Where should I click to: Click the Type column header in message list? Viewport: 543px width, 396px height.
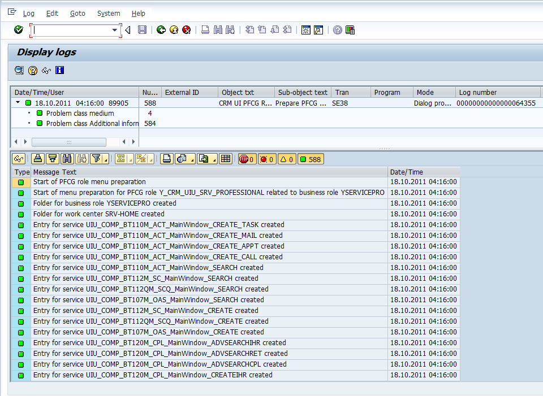(x=22, y=172)
